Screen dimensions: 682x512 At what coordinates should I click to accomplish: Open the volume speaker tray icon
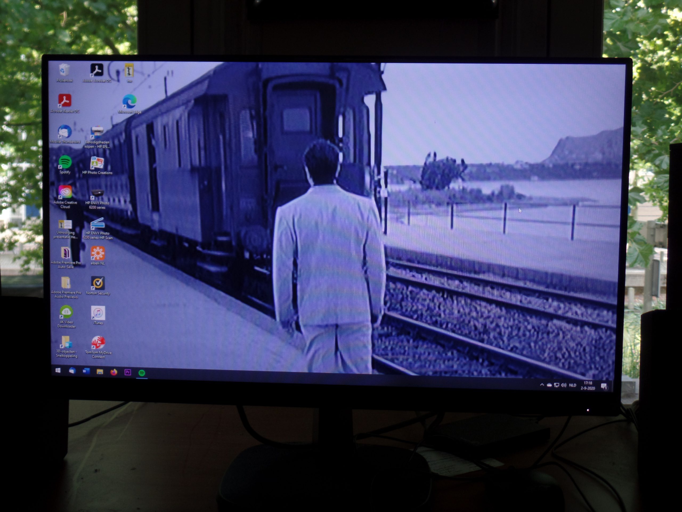[x=564, y=385]
